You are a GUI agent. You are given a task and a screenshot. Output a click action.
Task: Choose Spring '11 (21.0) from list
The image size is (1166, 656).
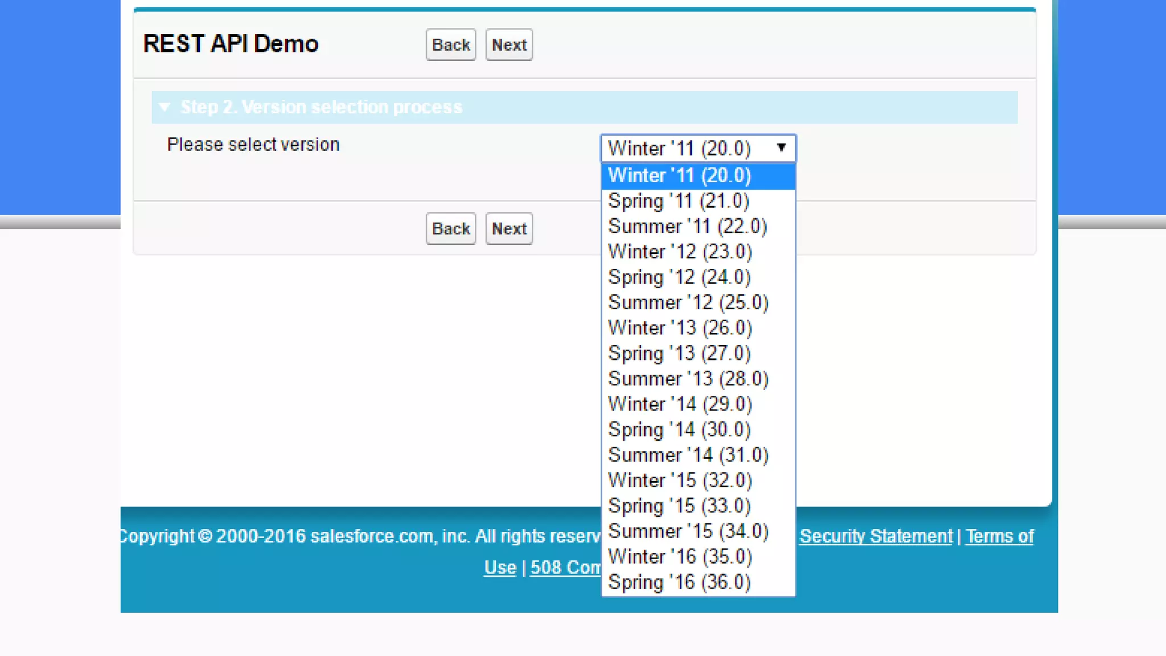click(x=679, y=201)
